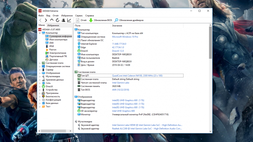
Task: Click the Отчёт toolbar button
Action: tap(81, 20)
